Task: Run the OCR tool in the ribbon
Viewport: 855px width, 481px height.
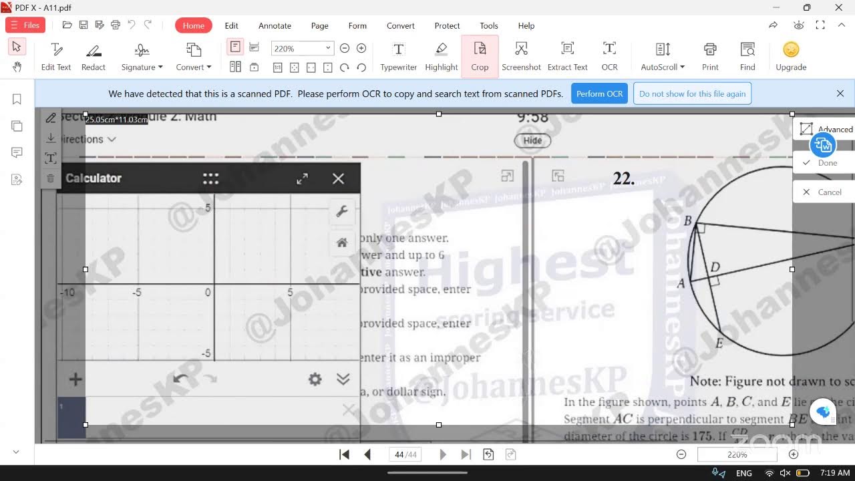Action: pyautogui.click(x=609, y=57)
